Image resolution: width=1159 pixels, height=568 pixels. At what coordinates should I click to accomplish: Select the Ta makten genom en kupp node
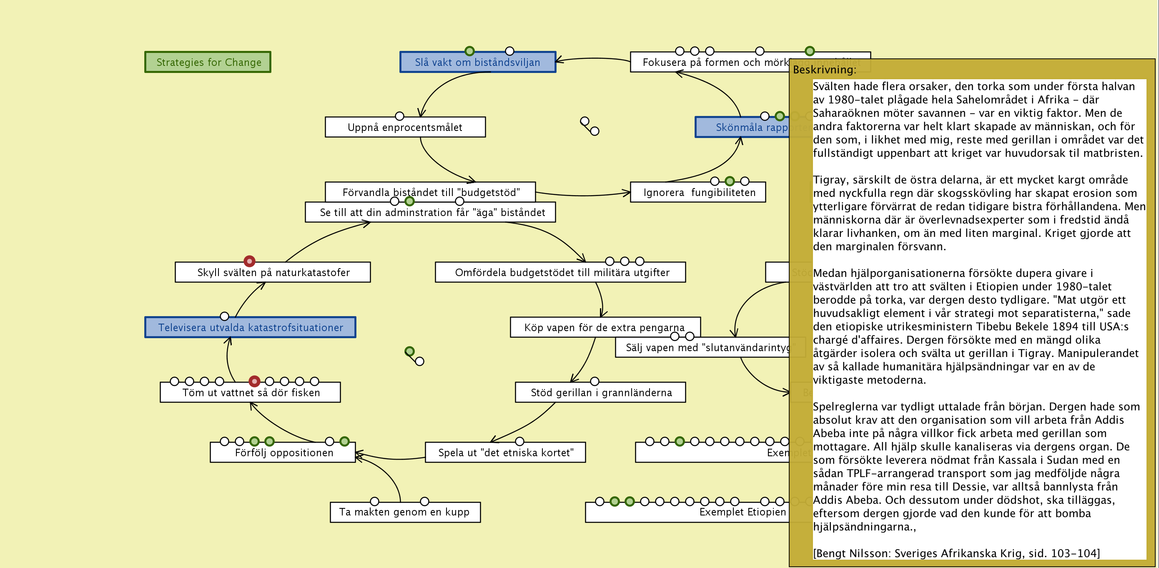tap(404, 512)
